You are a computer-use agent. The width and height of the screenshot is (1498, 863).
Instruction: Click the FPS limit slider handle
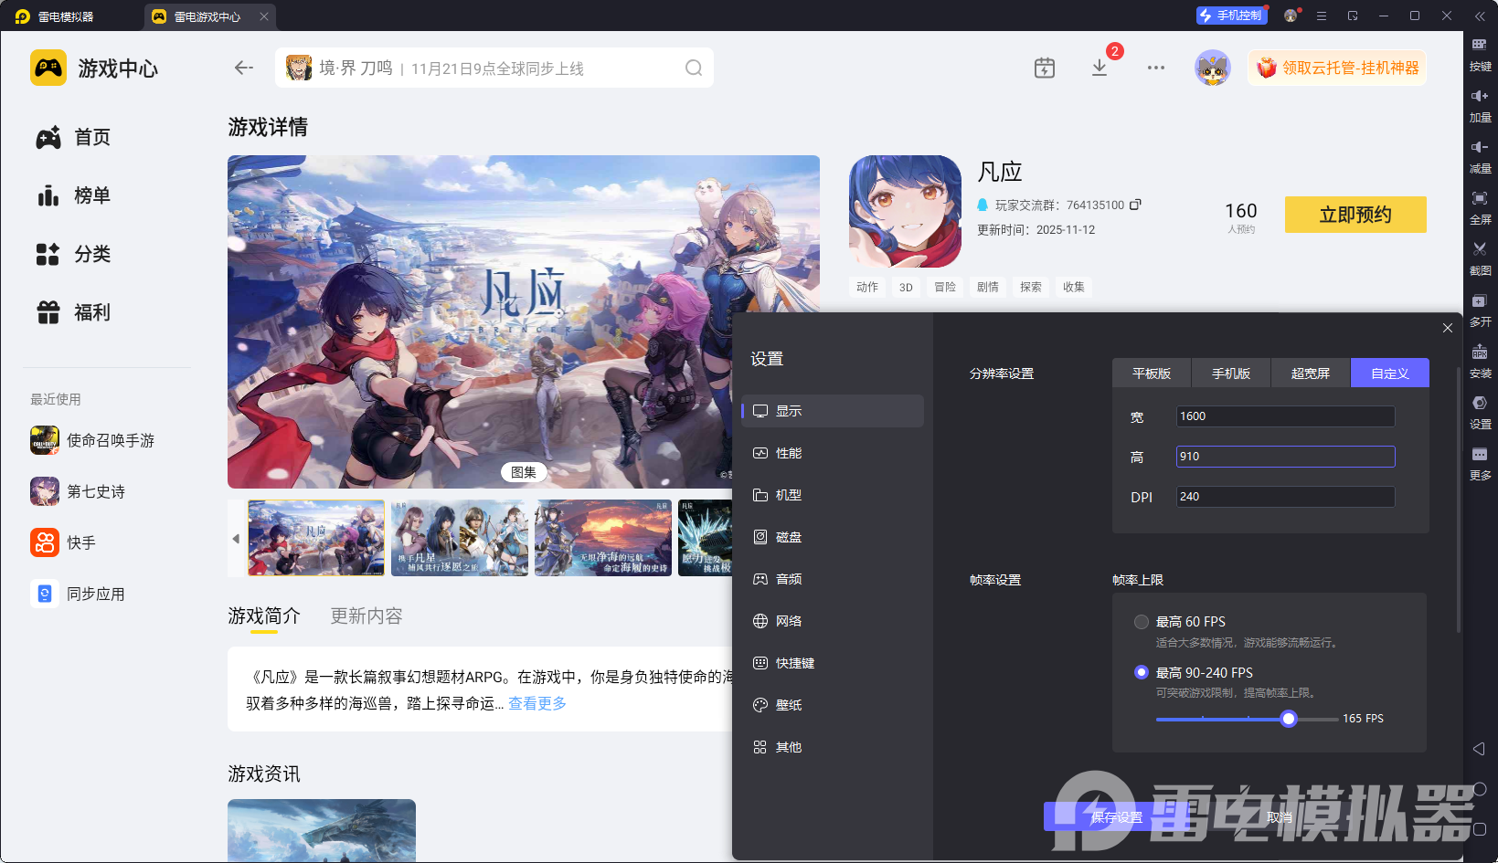click(1289, 719)
